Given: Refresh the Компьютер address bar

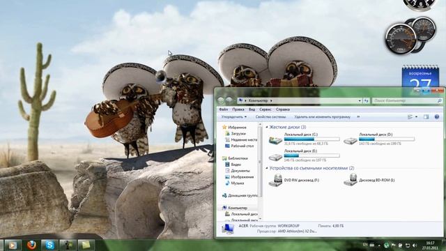Looking at the screenshot, I should (x=367, y=100).
